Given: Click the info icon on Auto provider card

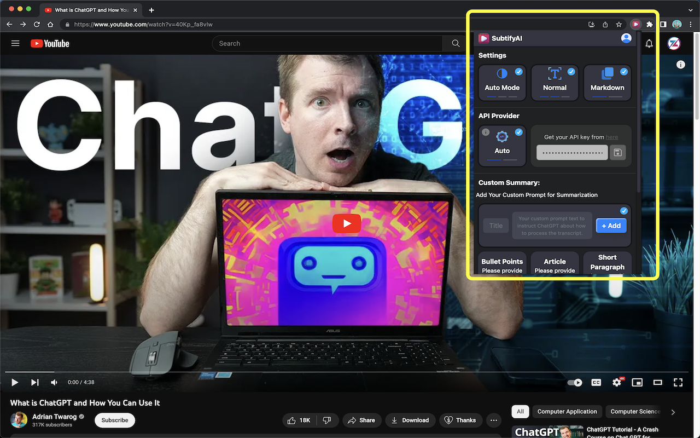Looking at the screenshot, I should pyautogui.click(x=486, y=132).
